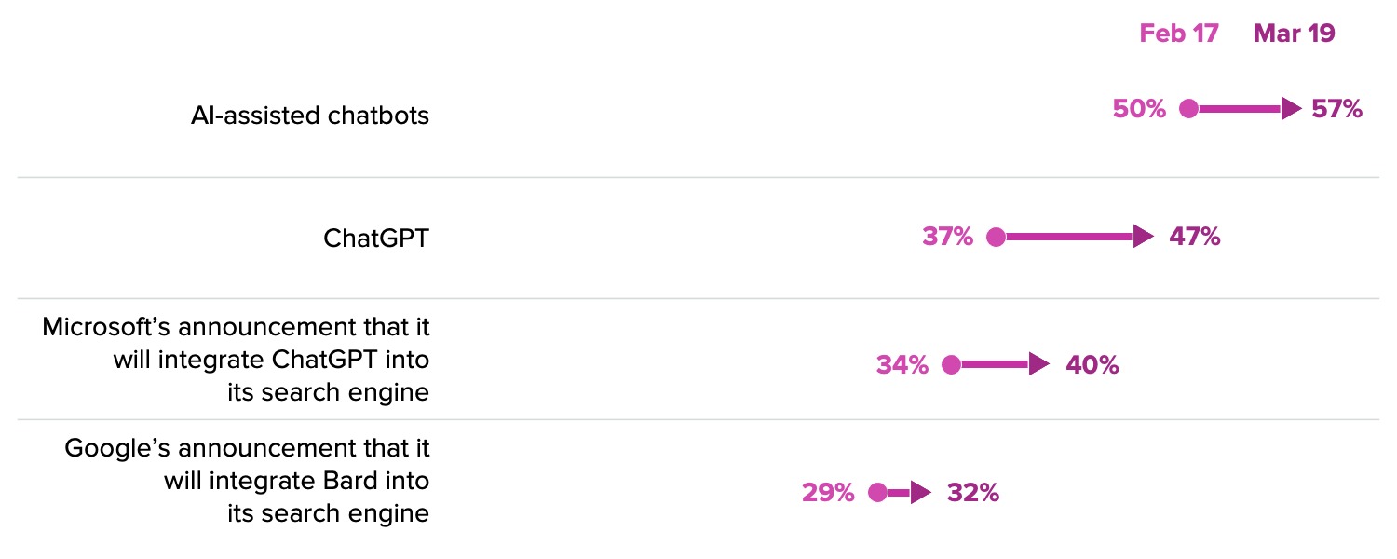Click the arrowhead pointing to 32%

coord(920,493)
